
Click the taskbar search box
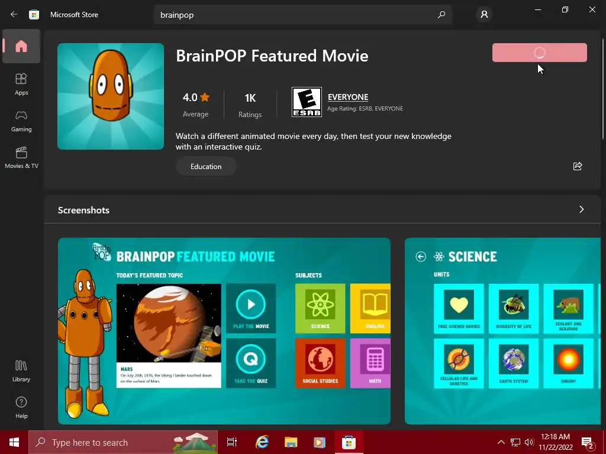pos(123,442)
